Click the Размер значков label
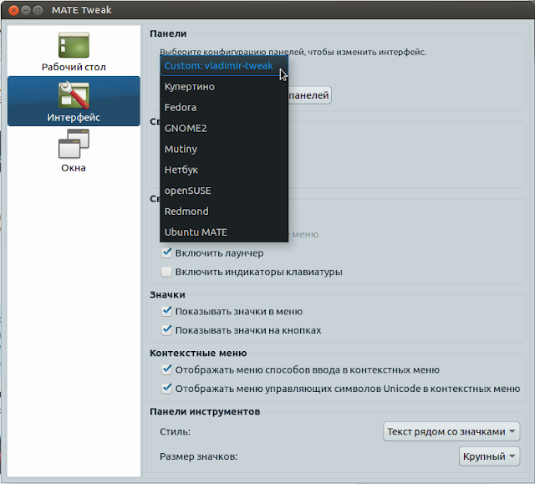 point(198,456)
